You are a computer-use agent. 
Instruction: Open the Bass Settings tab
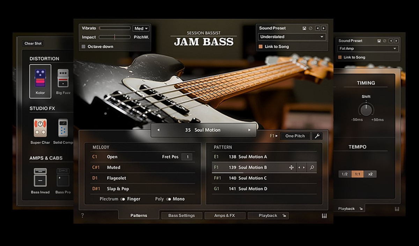click(182, 216)
